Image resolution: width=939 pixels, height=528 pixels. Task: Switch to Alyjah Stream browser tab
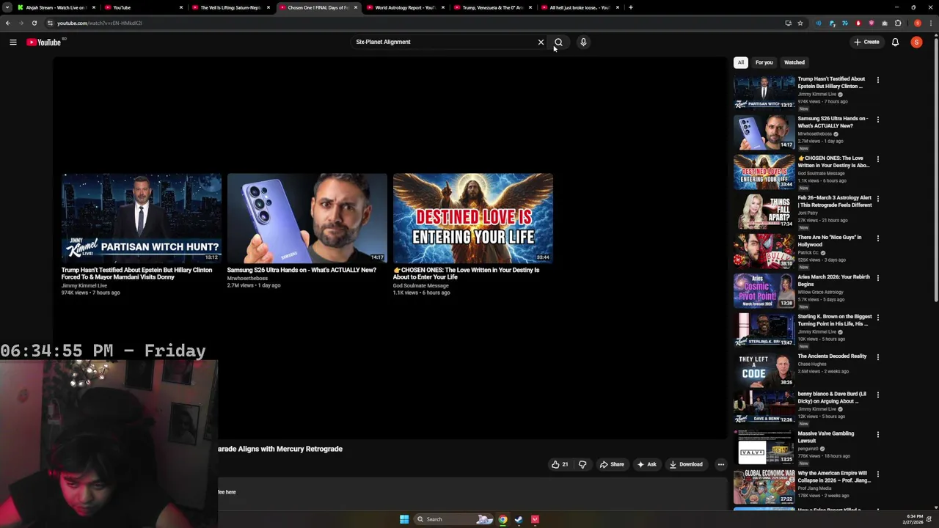pos(57,7)
